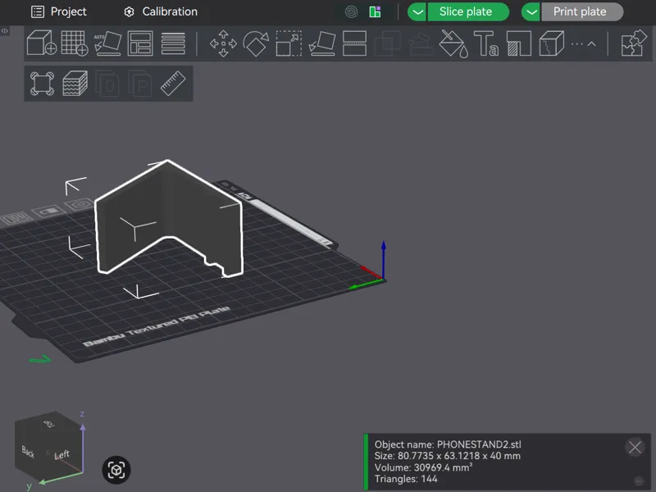The height and width of the screenshot is (492, 656).
Task: Click the greyed-out page 0 icon
Action: pyautogui.click(x=107, y=84)
